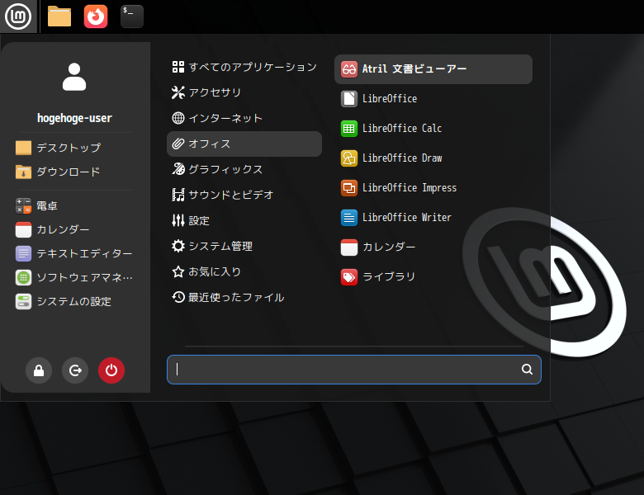Select 最近使ったファイル category
The width and height of the screenshot is (644, 495).
point(244,297)
